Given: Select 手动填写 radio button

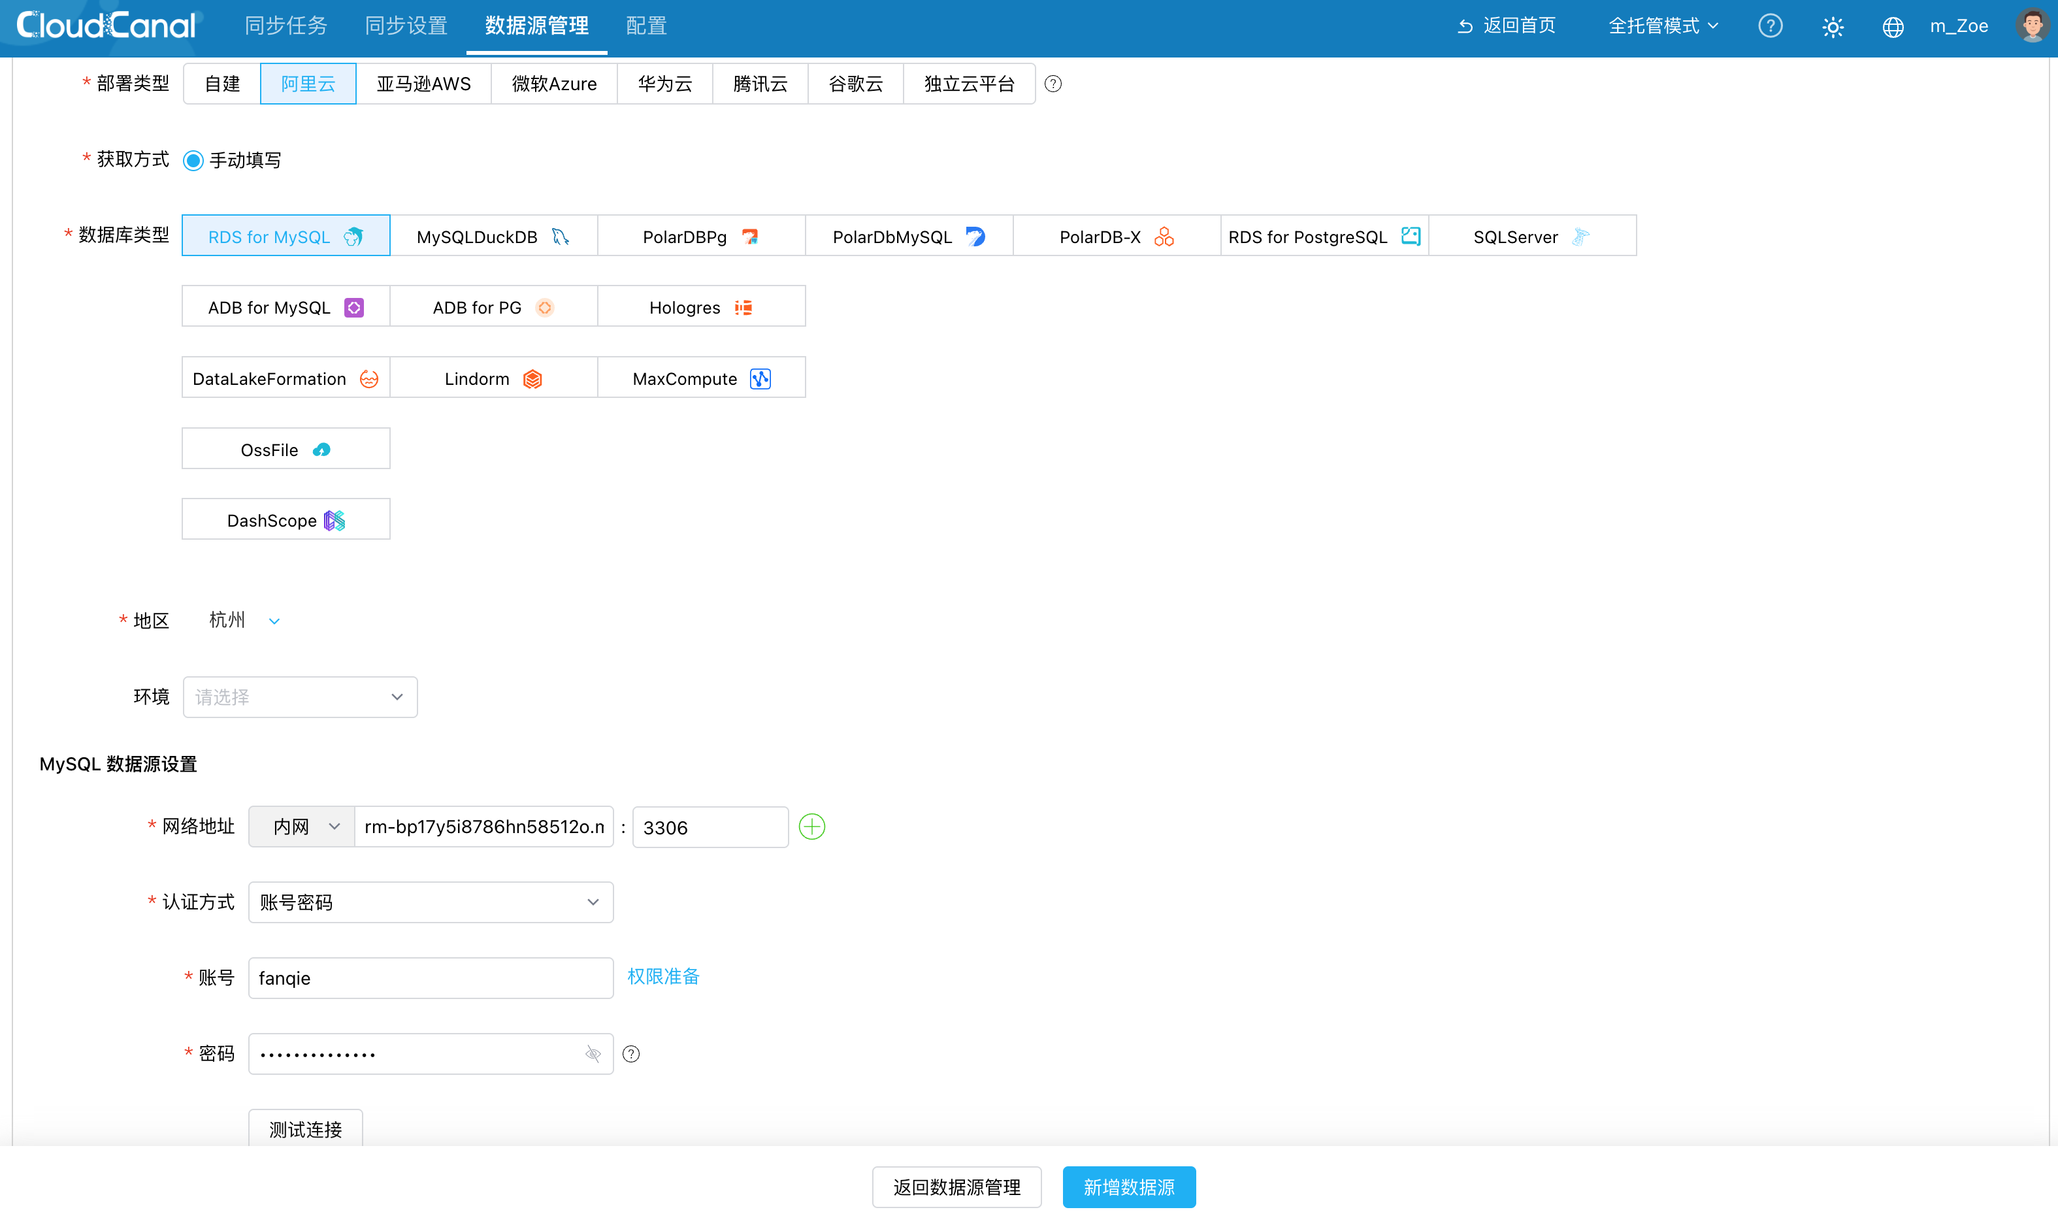Looking at the screenshot, I should (x=193, y=160).
